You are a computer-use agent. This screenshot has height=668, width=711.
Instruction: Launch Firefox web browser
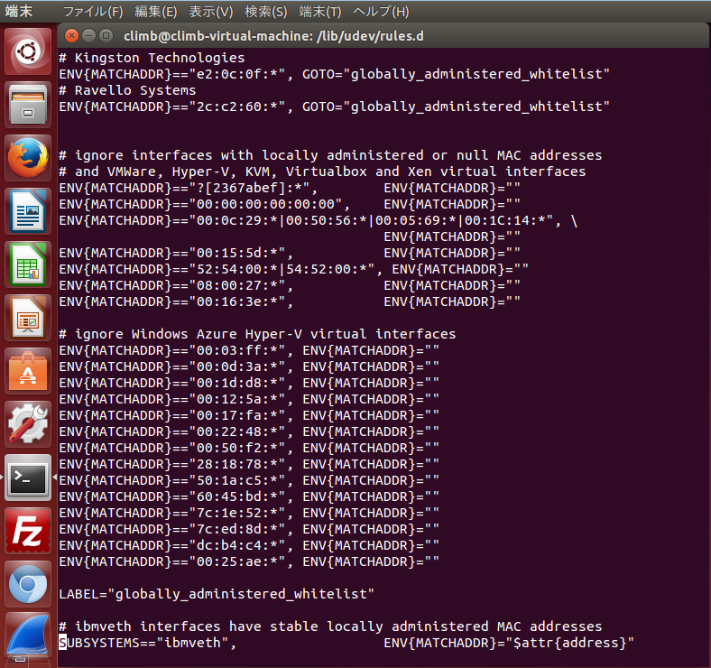[29, 158]
